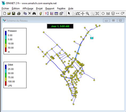This screenshot has height=112, width=126.
Task: Open a file with the folder icon
Action: [x=9, y=14]
